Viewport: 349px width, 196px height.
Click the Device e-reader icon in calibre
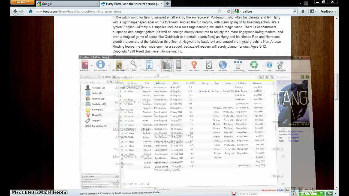(178, 65)
